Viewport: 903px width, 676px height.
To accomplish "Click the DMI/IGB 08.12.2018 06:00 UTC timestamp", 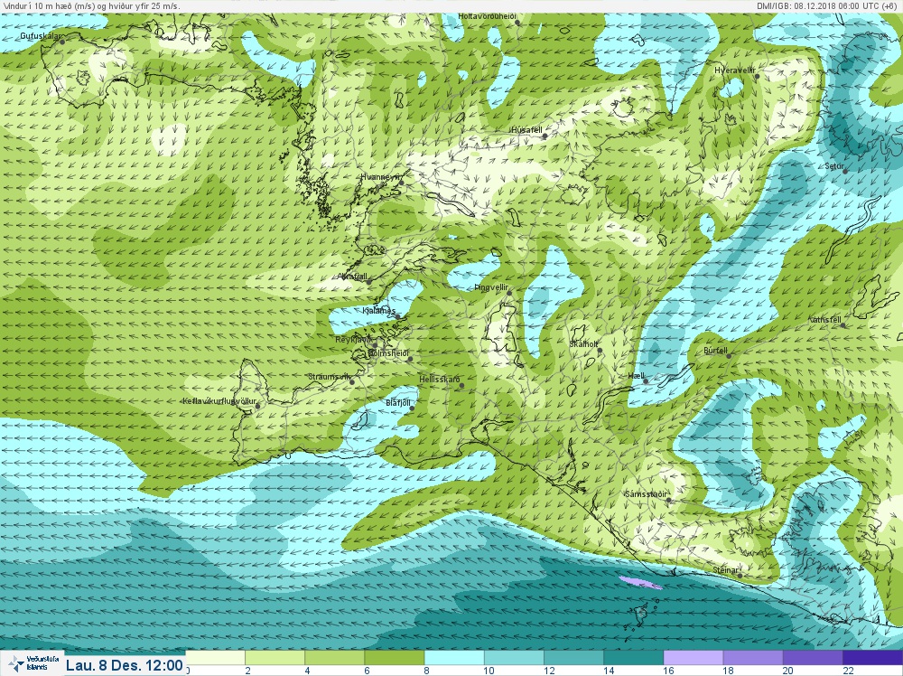I will [x=828, y=5].
